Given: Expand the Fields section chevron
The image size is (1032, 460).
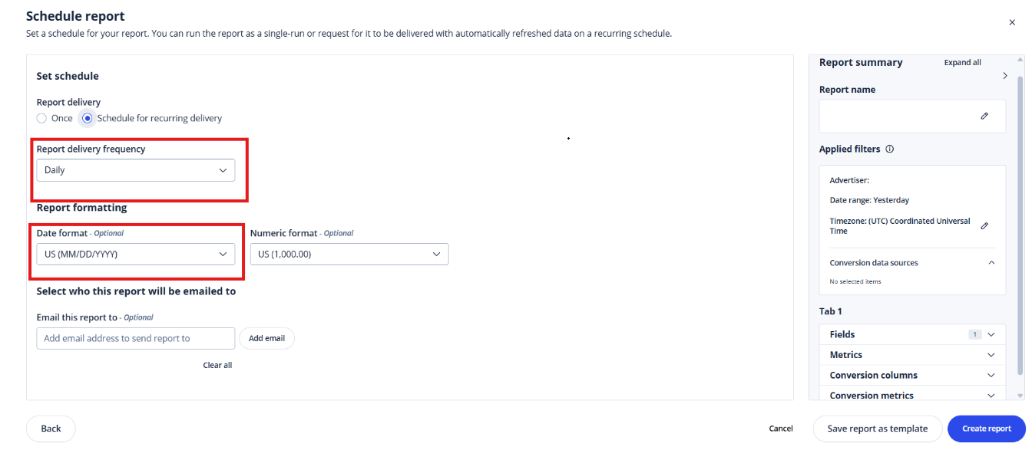Looking at the screenshot, I should 991,334.
